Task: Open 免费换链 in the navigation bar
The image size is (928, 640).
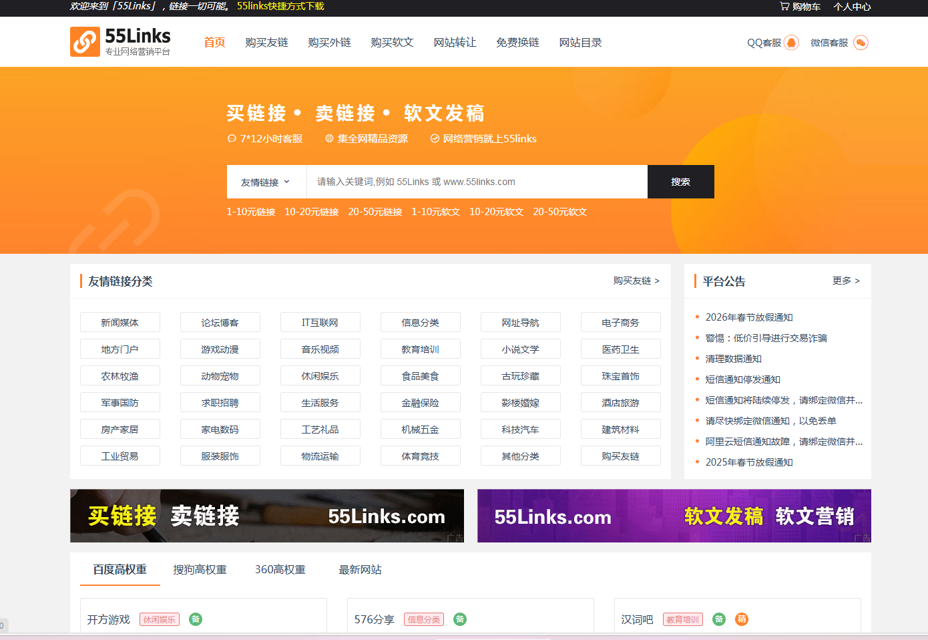Action: click(517, 43)
